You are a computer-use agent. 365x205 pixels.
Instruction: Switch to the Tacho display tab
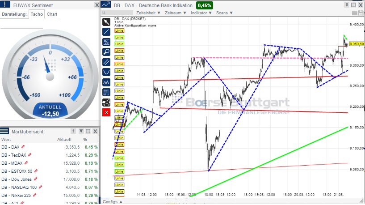tap(37, 14)
